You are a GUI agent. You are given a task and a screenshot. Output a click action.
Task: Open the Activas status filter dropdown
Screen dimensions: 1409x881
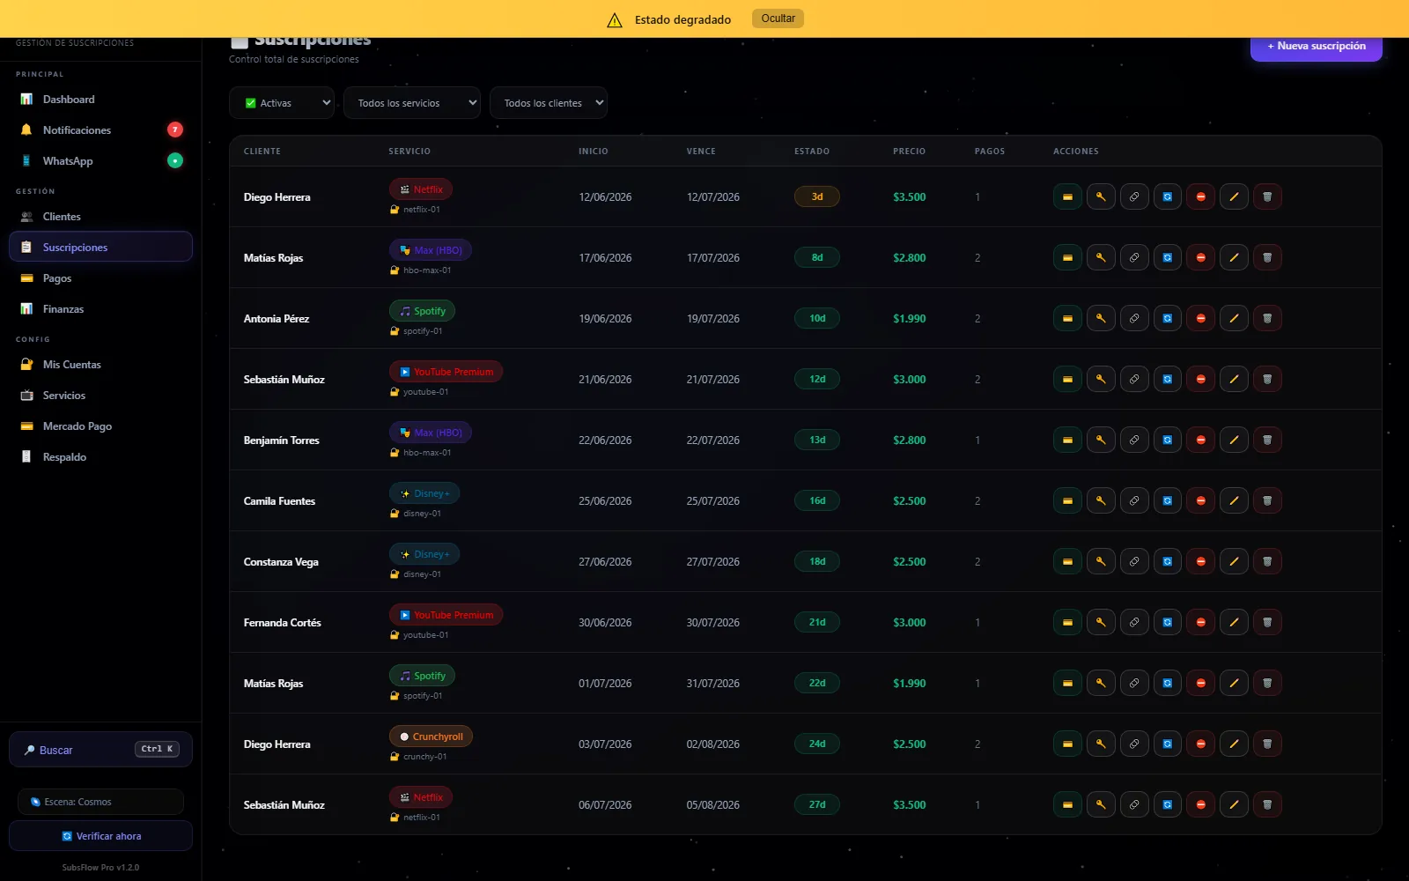point(282,102)
